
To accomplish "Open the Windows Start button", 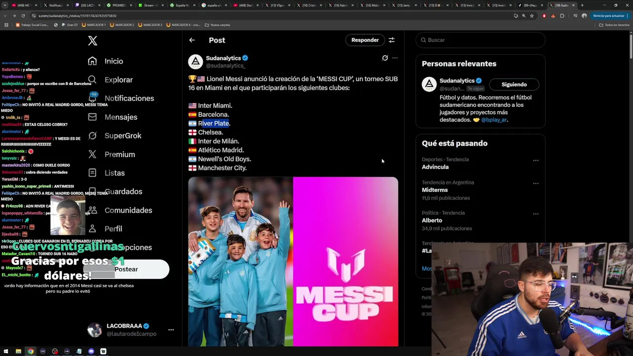I will 6,352.
